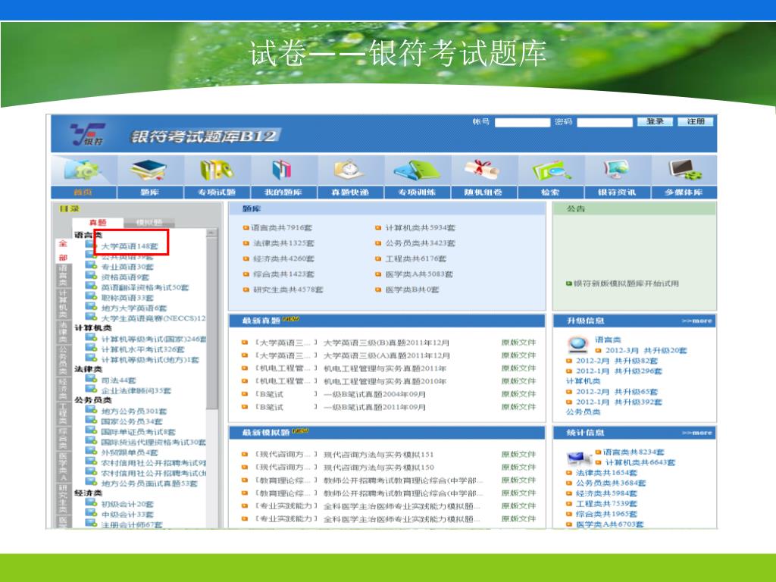Click the icon beside 司法44套
The width and height of the screenshot is (776, 582).
91,379
